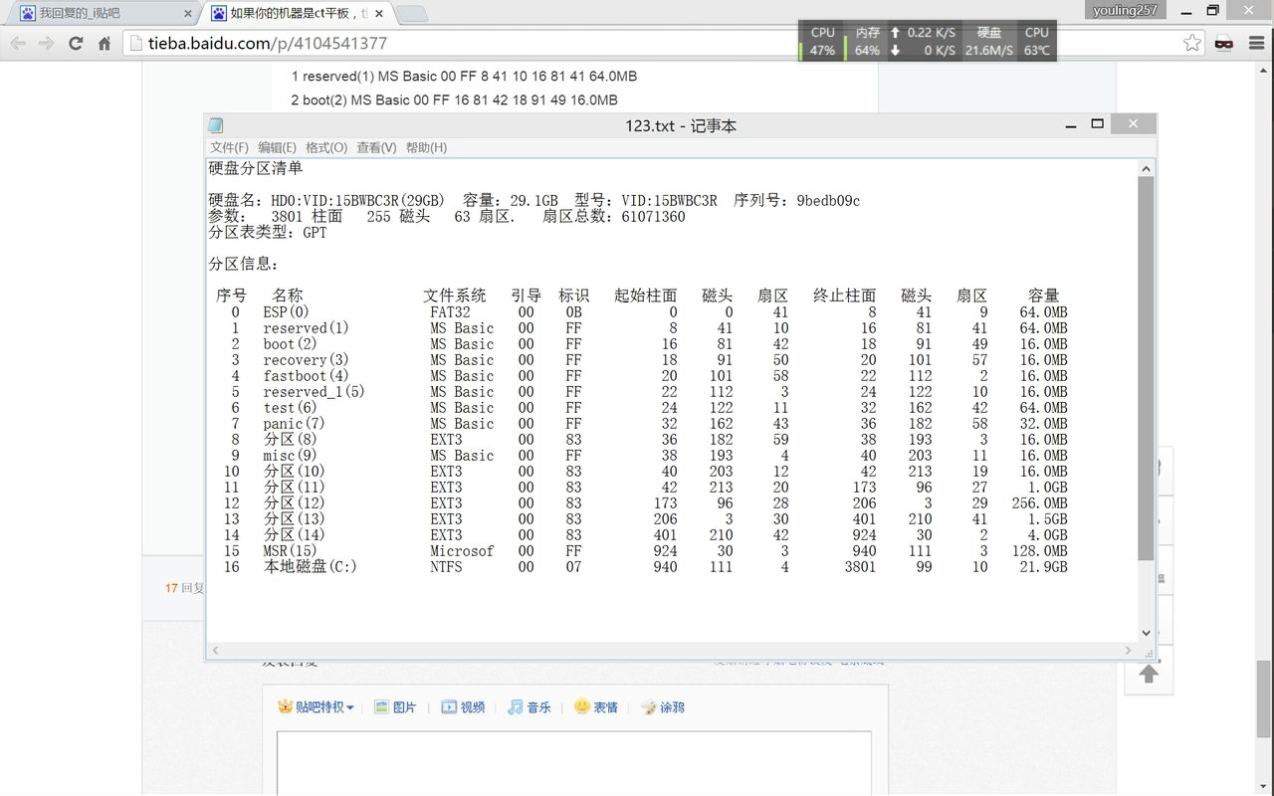Close the 我回复的_i贴吧 tab
Screen dimensions: 1274x796
coord(189,14)
